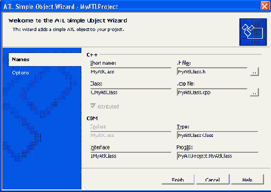The image size is (271, 192).
Task: Click the wizard welcome heading
Action: [x=68, y=20]
